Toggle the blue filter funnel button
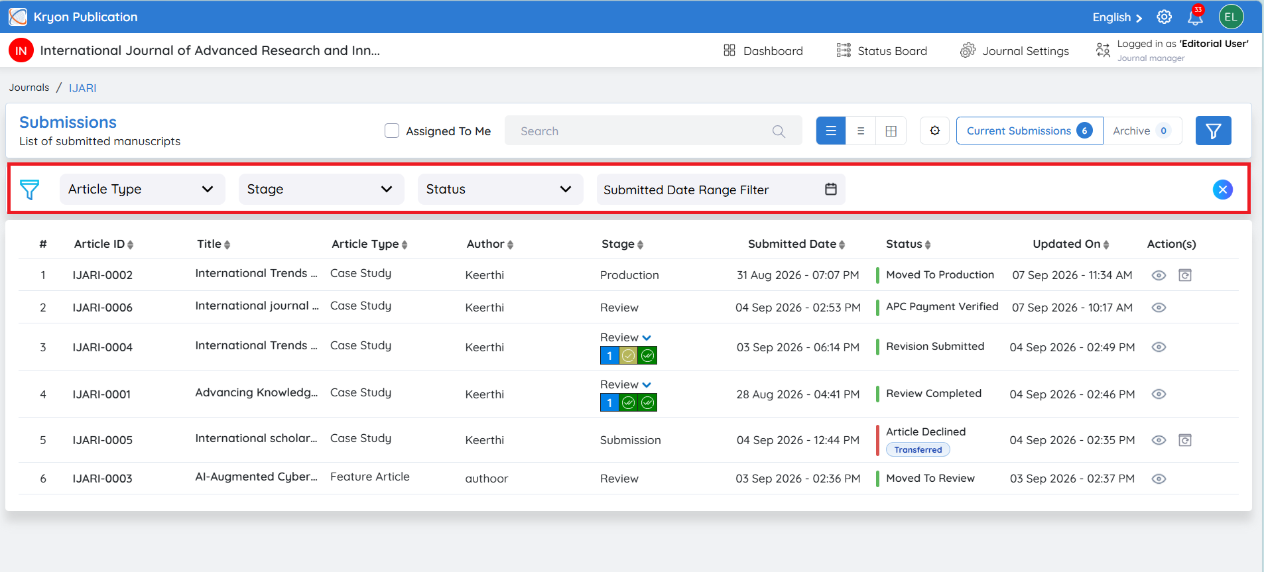The width and height of the screenshot is (1264, 572). (1213, 131)
